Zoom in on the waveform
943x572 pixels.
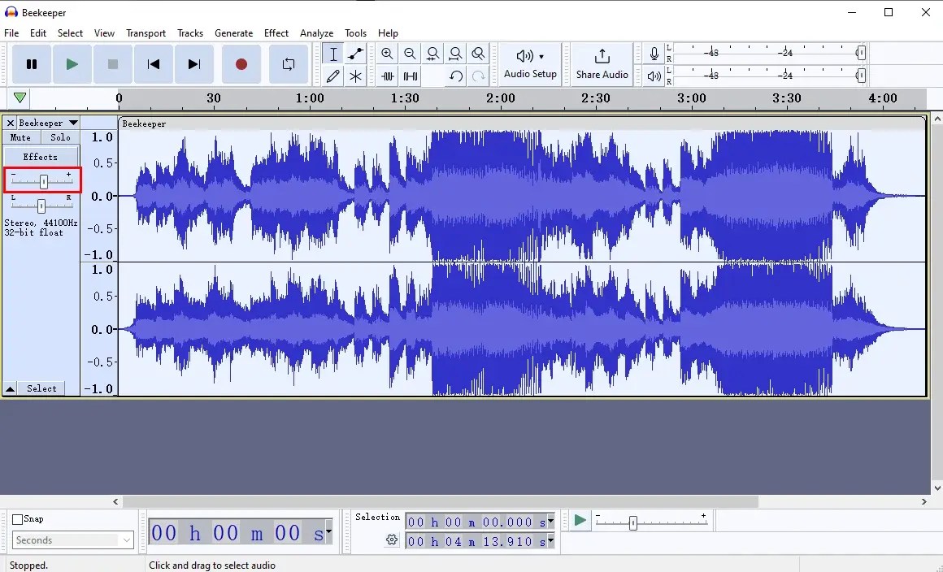387,54
